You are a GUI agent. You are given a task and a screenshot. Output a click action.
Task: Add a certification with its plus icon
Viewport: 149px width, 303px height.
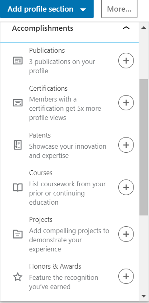click(x=126, y=103)
